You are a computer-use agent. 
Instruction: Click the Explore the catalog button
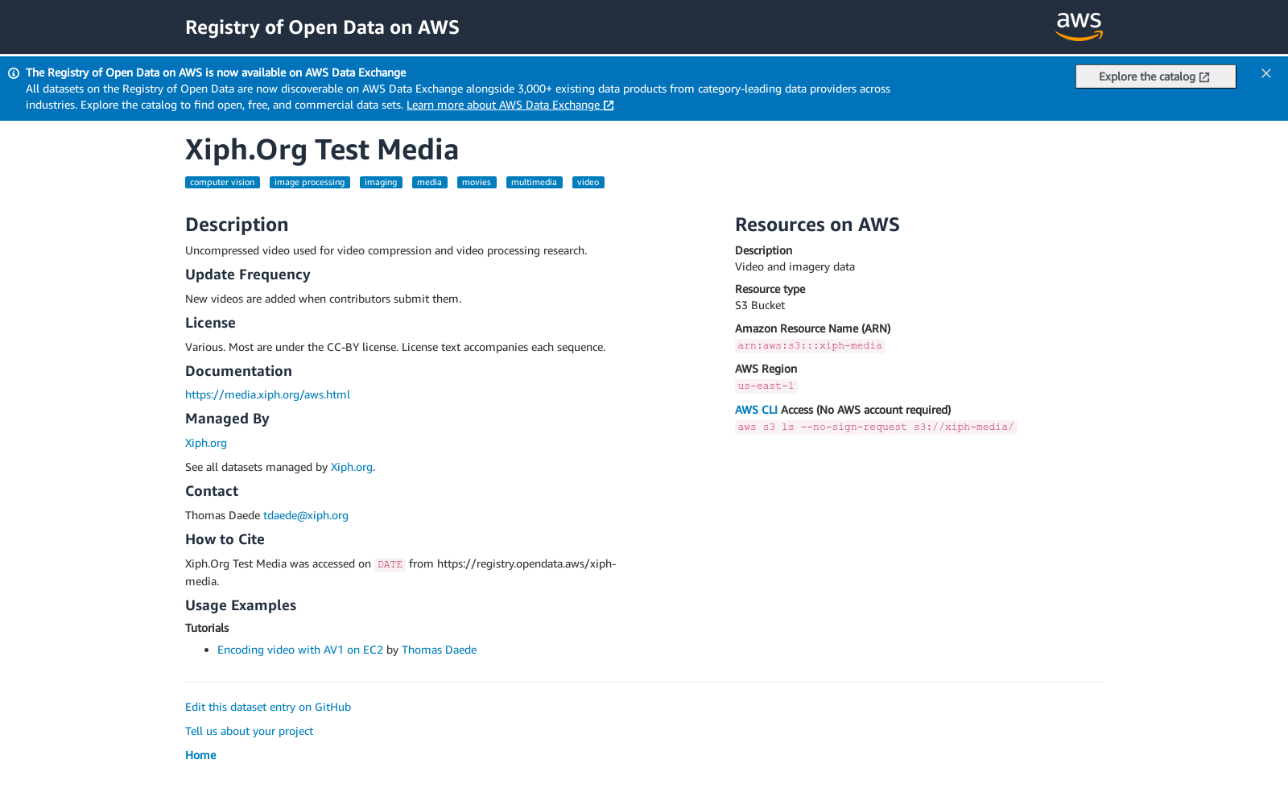tap(1155, 76)
